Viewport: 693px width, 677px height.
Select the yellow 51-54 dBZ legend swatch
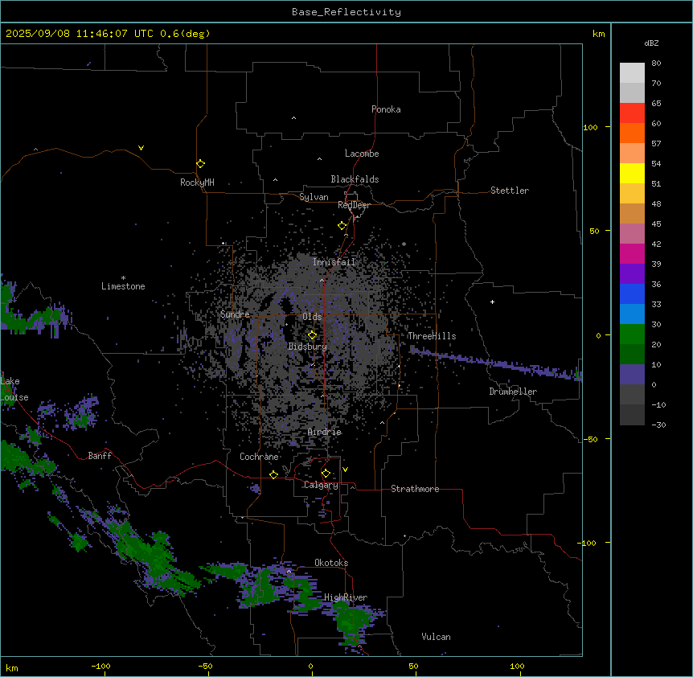(632, 173)
